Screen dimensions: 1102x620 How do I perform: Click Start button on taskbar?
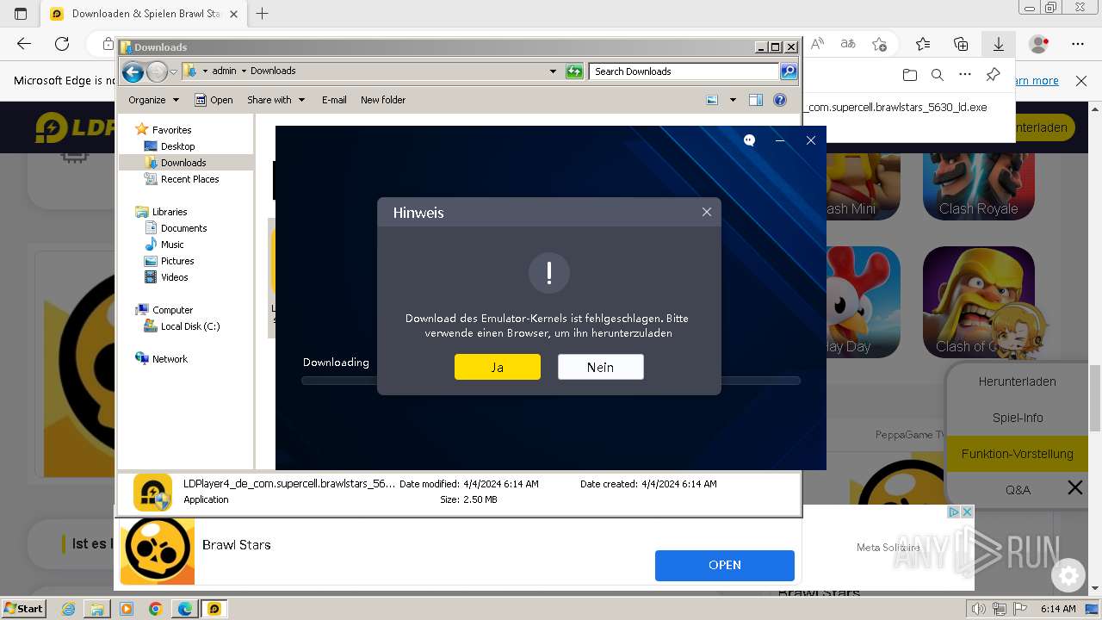point(24,608)
